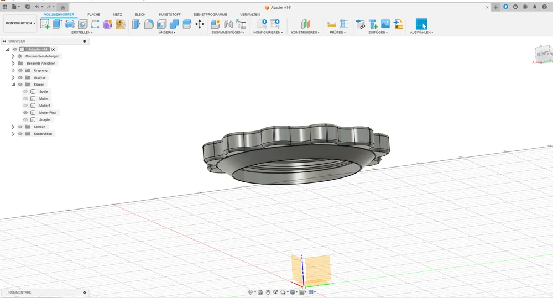Viewport: 553px width, 298px height.
Task: Click the Insert Derive link icon
Action: tap(360, 24)
